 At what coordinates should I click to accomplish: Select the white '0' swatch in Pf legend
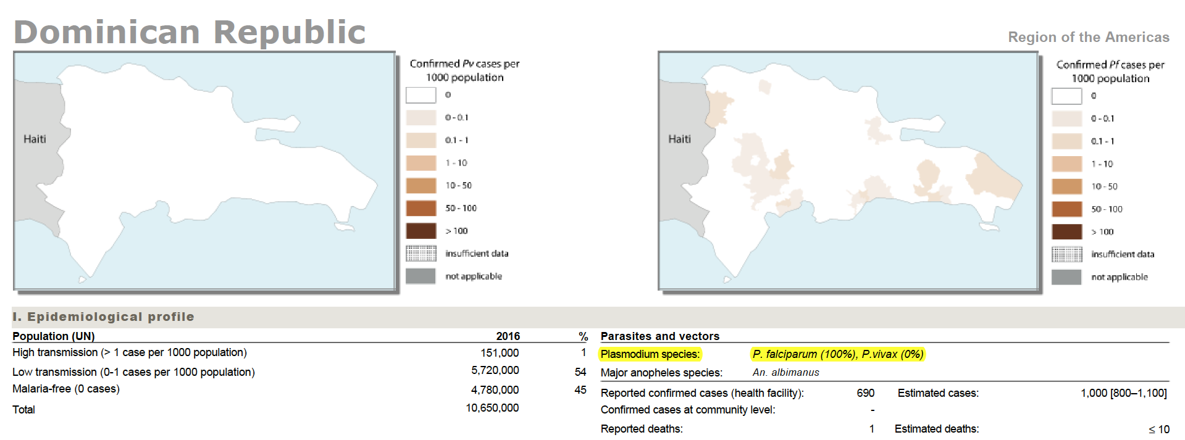click(x=1066, y=96)
